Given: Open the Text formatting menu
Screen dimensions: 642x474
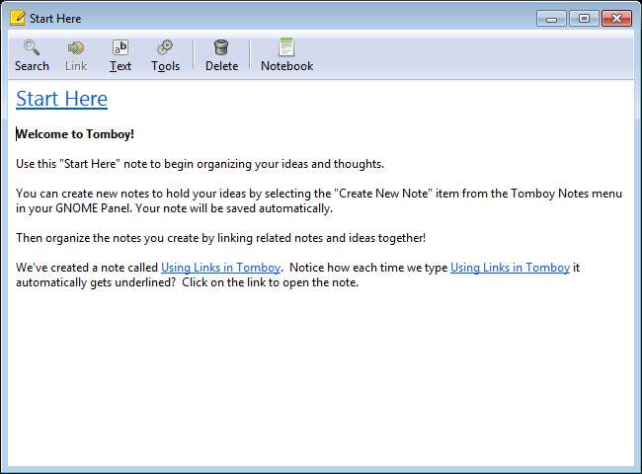Looking at the screenshot, I should tap(120, 56).
